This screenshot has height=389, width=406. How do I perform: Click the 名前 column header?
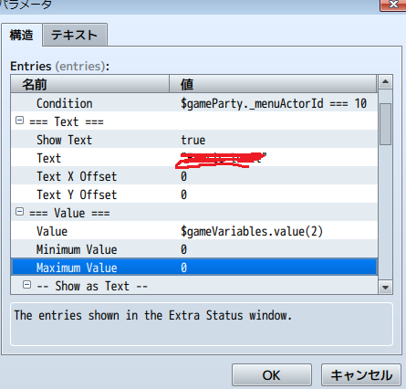coord(90,84)
